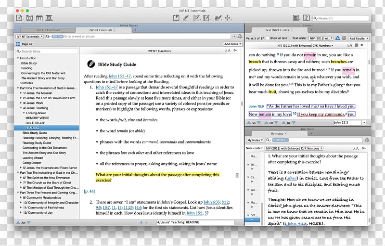
Task: Click the text size AA icon in IVP pane
Action: pos(228,51)
